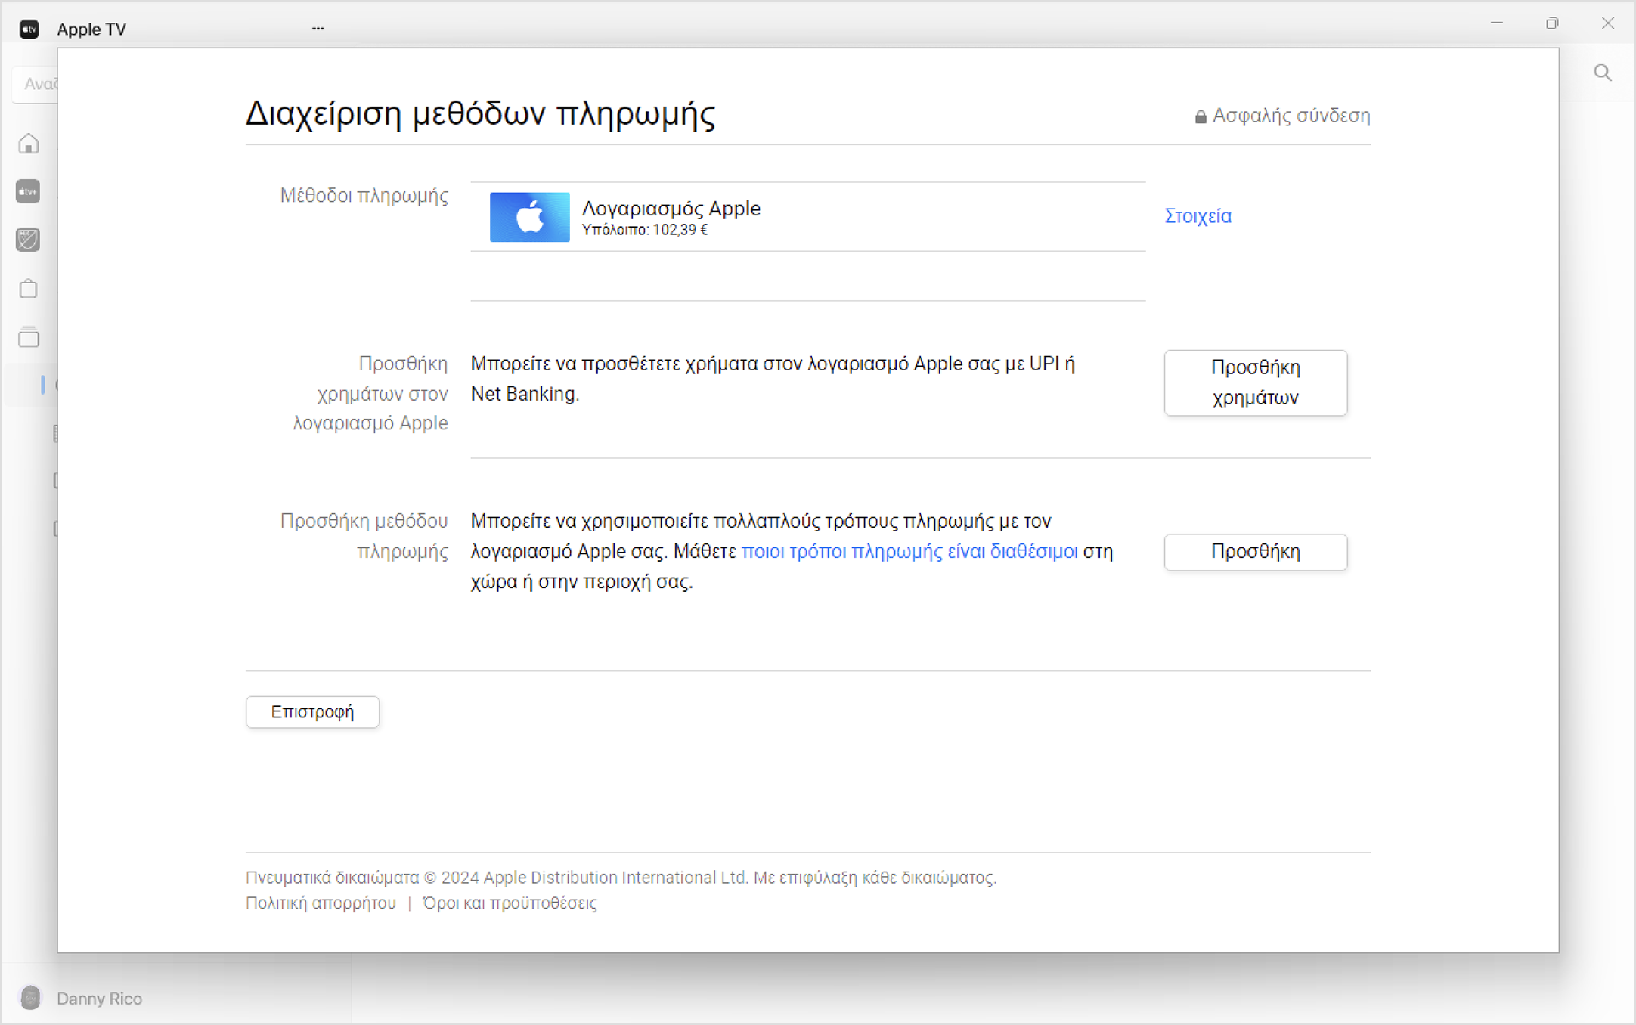Click the Λογαριασμός Apple account name
The height and width of the screenshot is (1025, 1636).
pos(671,209)
